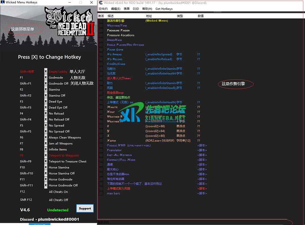
Task: Click the Cheat Engine icon in the title bar
Action: (100, 3)
